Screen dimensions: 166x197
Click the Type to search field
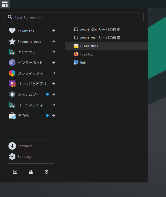tap(74, 17)
